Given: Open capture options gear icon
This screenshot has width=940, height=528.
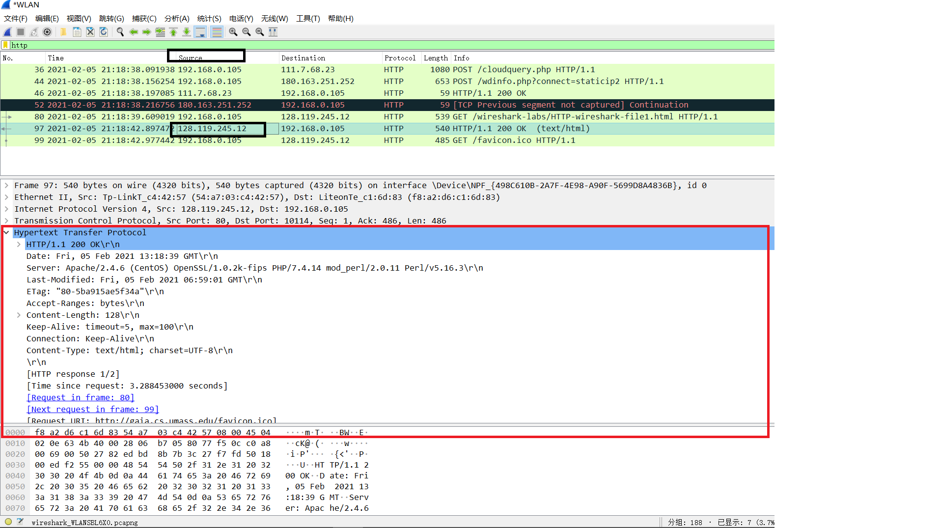Looking at the screenshot, I should (x=47, y=32).
